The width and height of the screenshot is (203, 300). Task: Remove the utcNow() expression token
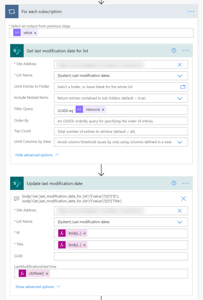[47, 273]
